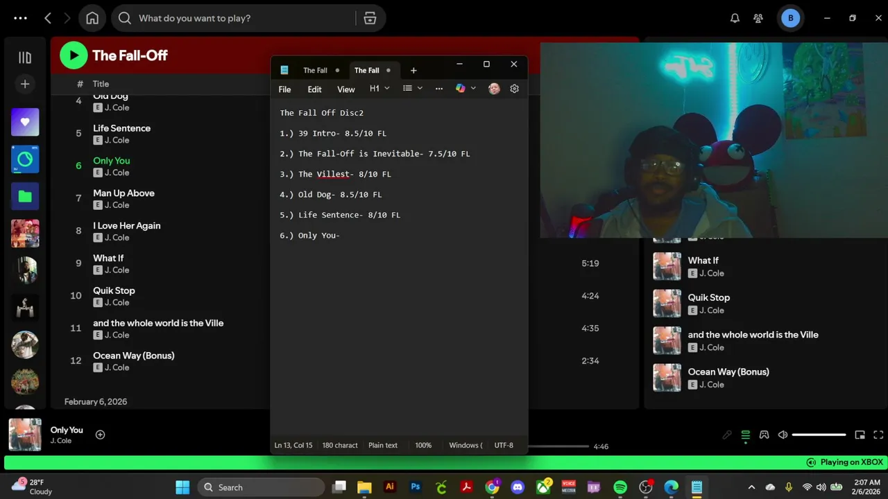This screenshot has height=499, width=888.
Task: Click the 100% zoom status entry
Action: tap(423, 446)
